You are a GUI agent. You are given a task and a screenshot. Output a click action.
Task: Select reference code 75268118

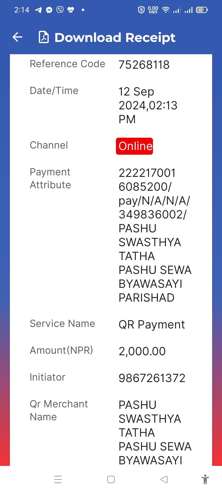coord(144,65)
